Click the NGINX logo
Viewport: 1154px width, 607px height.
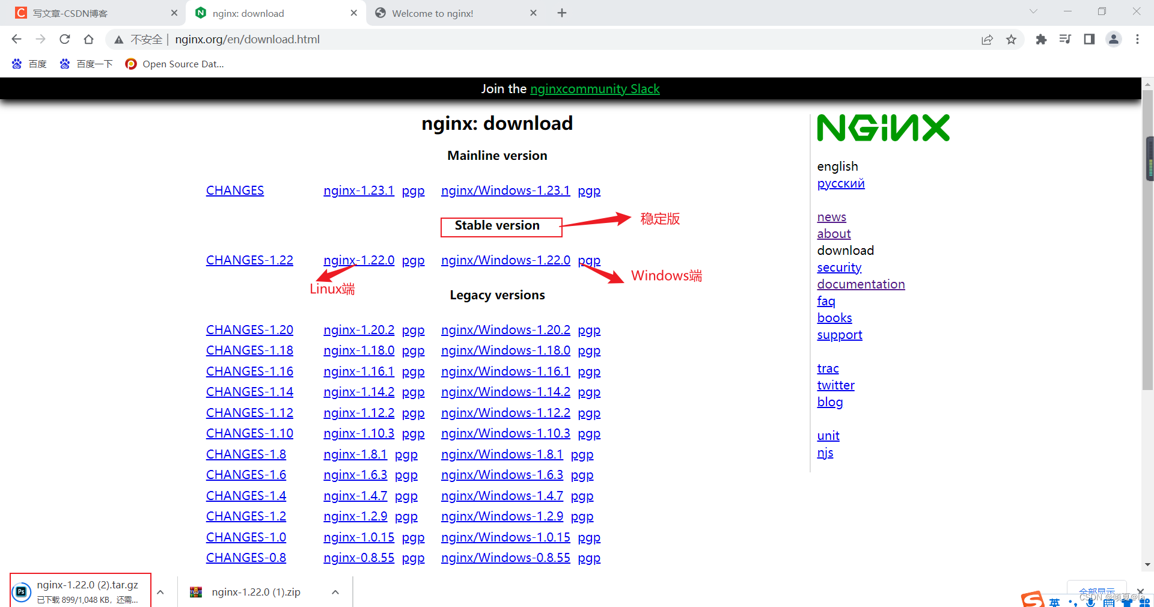(883, 128)
